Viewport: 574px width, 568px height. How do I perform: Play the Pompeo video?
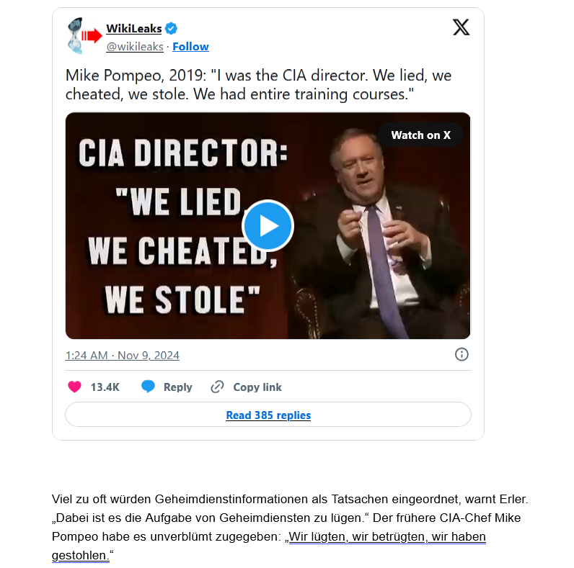pos(268,225)
